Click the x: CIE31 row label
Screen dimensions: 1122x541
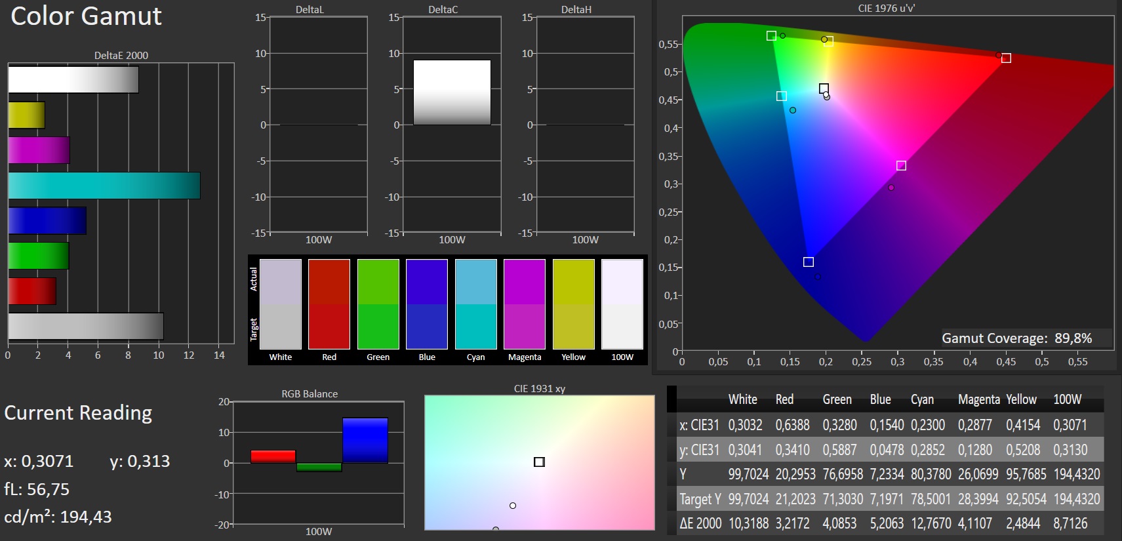tap(699, 425)
